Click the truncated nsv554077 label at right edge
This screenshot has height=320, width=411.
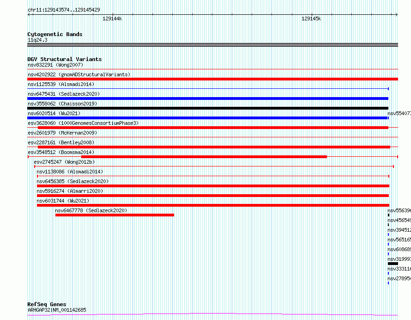(x=399, y=113)
